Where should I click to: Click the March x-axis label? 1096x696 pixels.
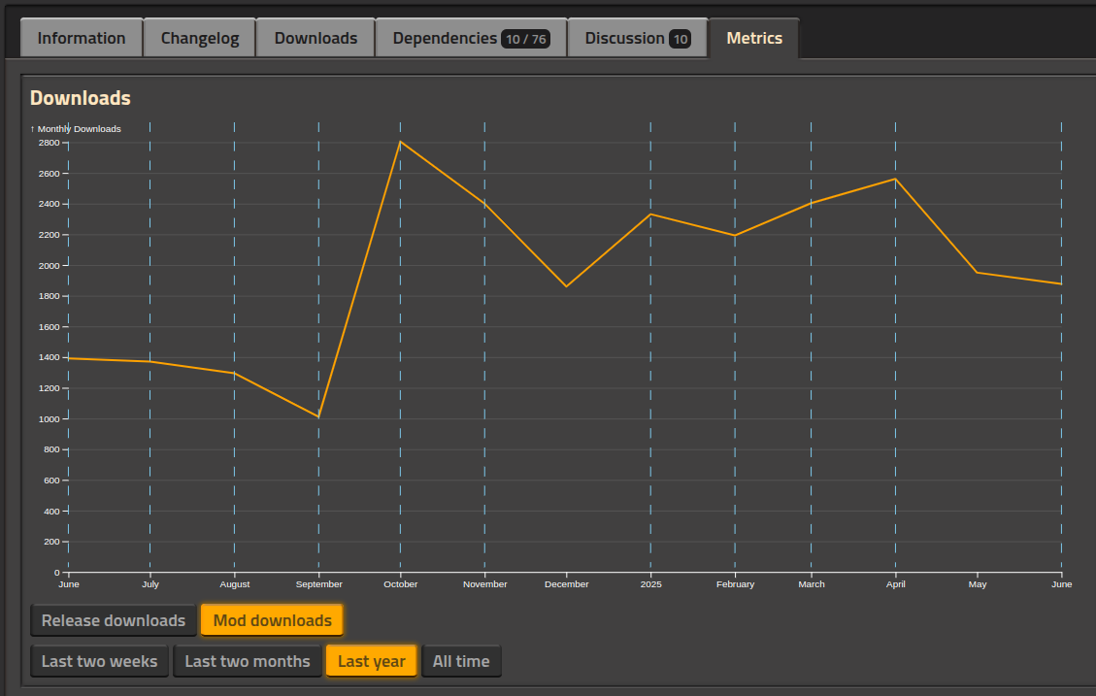[812, 584]
